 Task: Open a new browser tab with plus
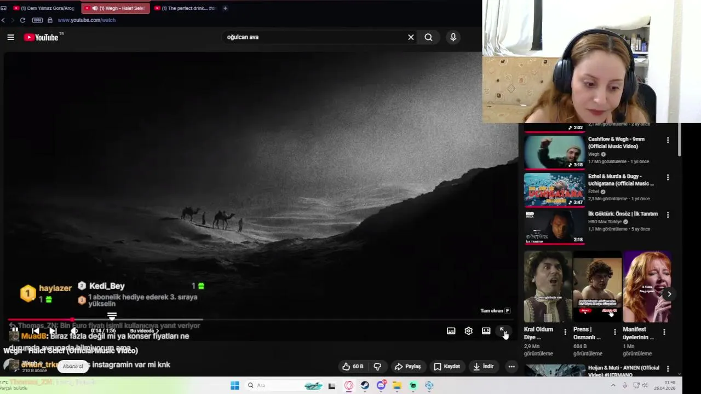pyautogui.click(x=225, y=8)
